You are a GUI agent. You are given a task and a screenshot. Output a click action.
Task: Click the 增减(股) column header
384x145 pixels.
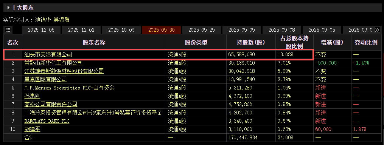pyautogui.click(x=332, y=42)
